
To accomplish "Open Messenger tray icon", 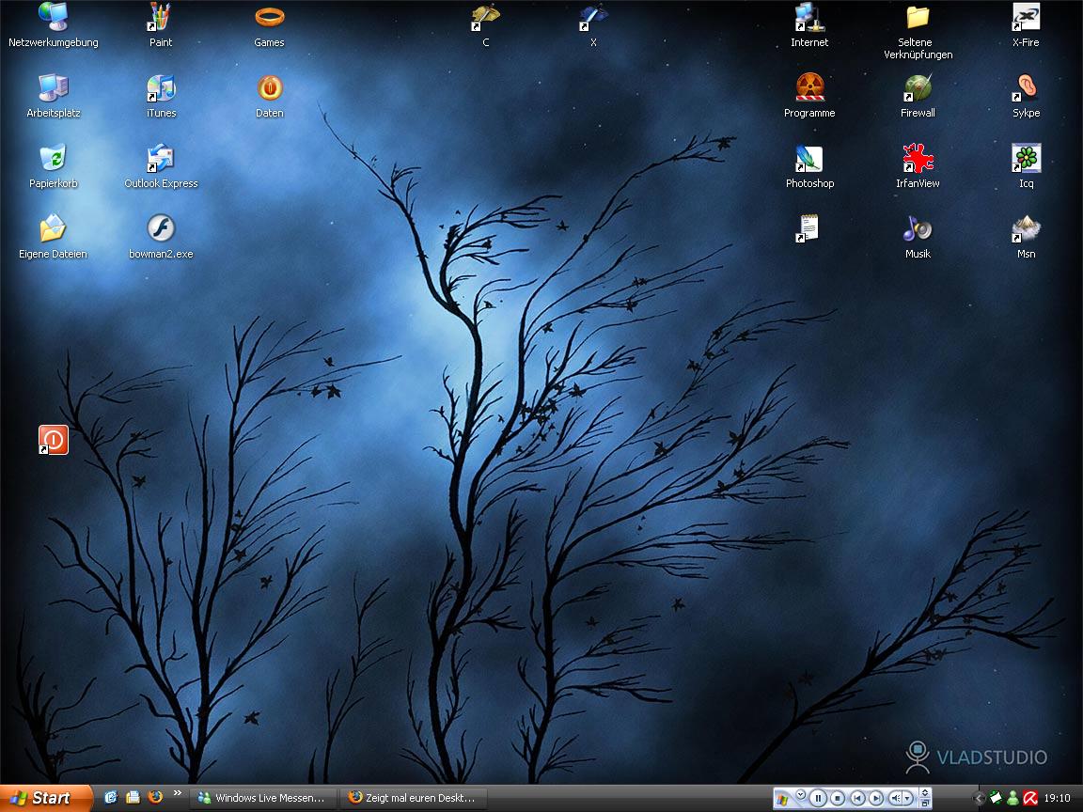I will click(1012, 798).
